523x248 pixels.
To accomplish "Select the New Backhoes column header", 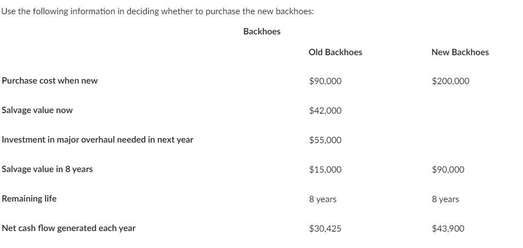I will (x=460, y=52).
